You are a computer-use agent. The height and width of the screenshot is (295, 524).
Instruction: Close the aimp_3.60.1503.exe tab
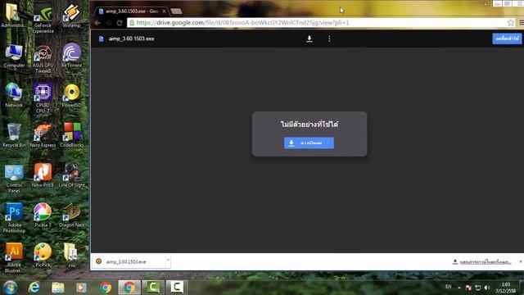coord(164,11)
